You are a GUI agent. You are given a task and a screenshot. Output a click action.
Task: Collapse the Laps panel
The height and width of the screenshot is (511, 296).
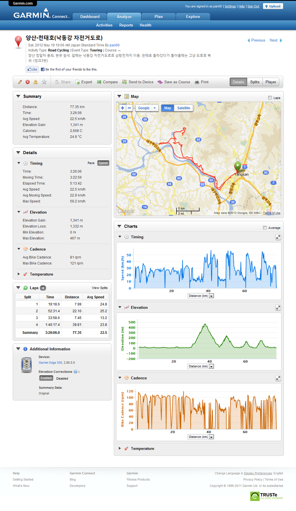(x=18, y=288)
